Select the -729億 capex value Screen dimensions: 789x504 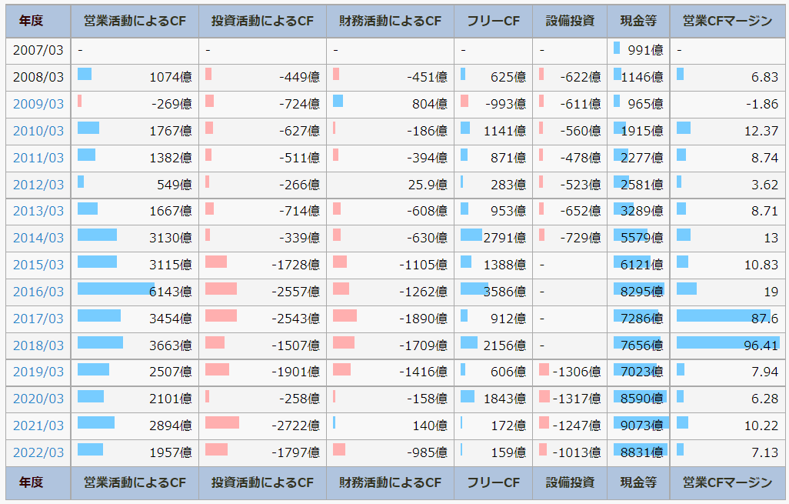coord(581,239)
